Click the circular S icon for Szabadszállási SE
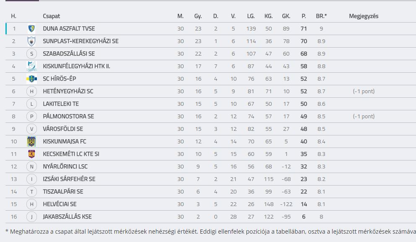Image resolution: width=416 pixels, height=242 pixels. point(31,53)
